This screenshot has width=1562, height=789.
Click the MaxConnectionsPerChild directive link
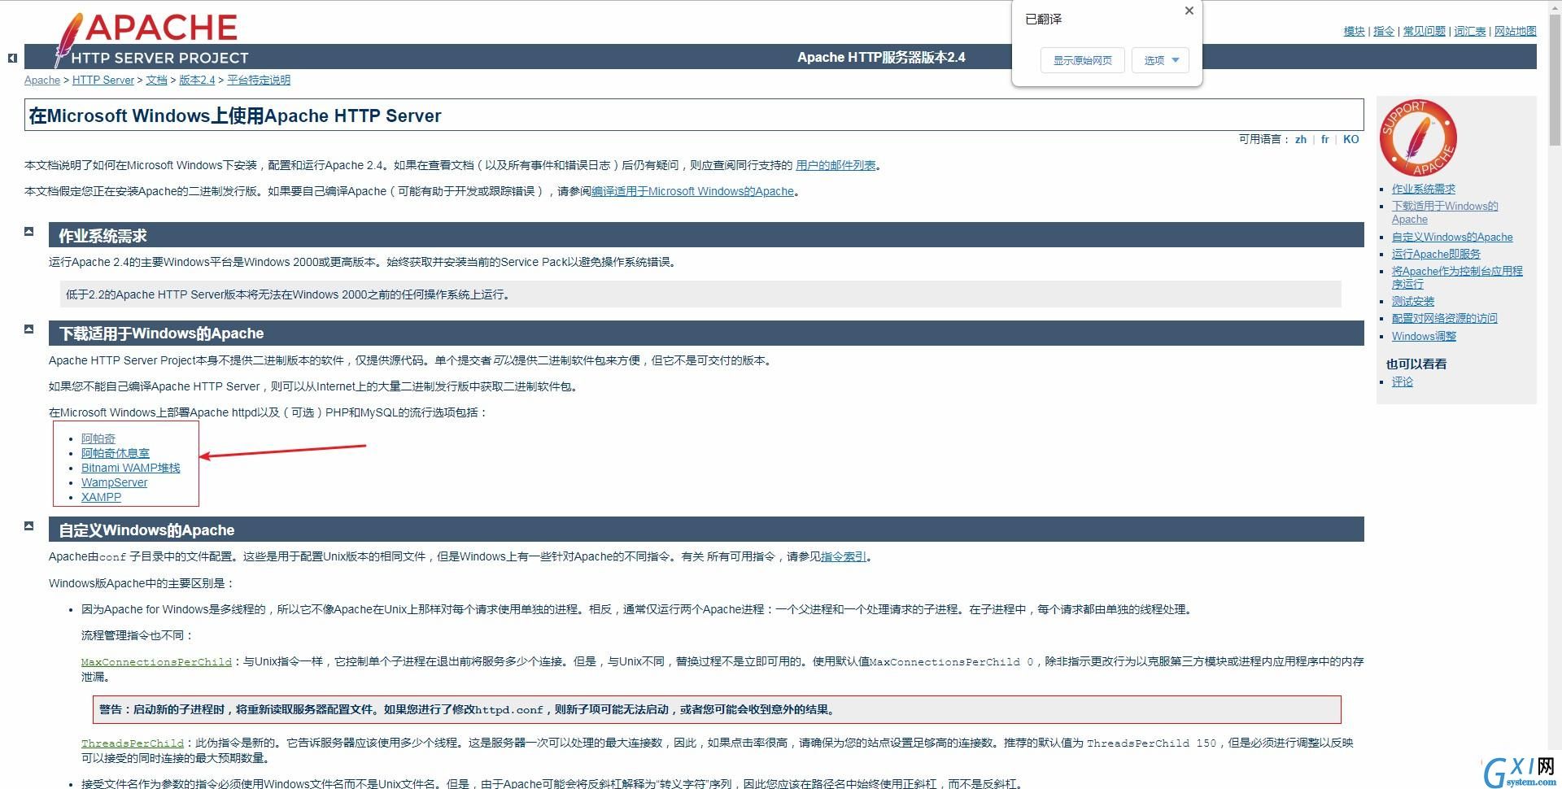[156, 662]
